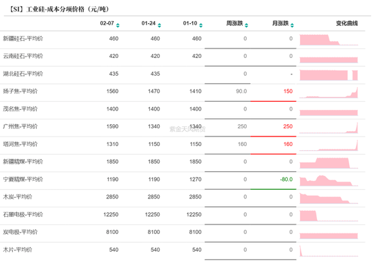Sort by the 01-24 column arrow icon
The width and height of the screenshot is (375, 262).
(160, 25)
